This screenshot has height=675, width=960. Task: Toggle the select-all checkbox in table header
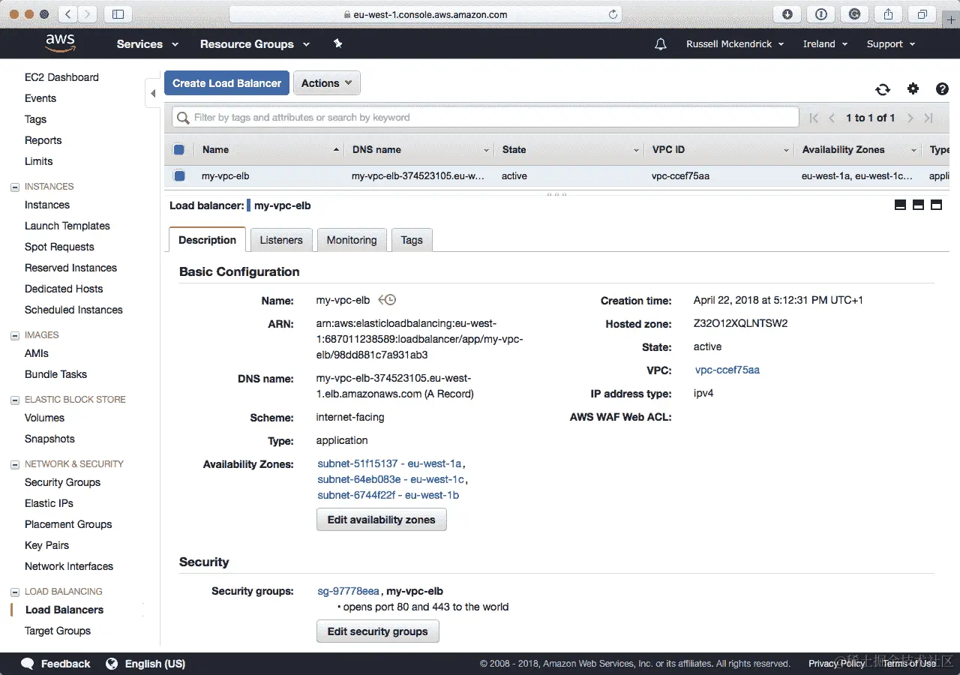coord(178,150)
